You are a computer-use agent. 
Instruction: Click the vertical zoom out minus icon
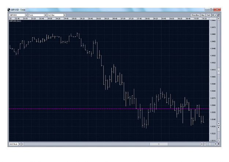219,140
